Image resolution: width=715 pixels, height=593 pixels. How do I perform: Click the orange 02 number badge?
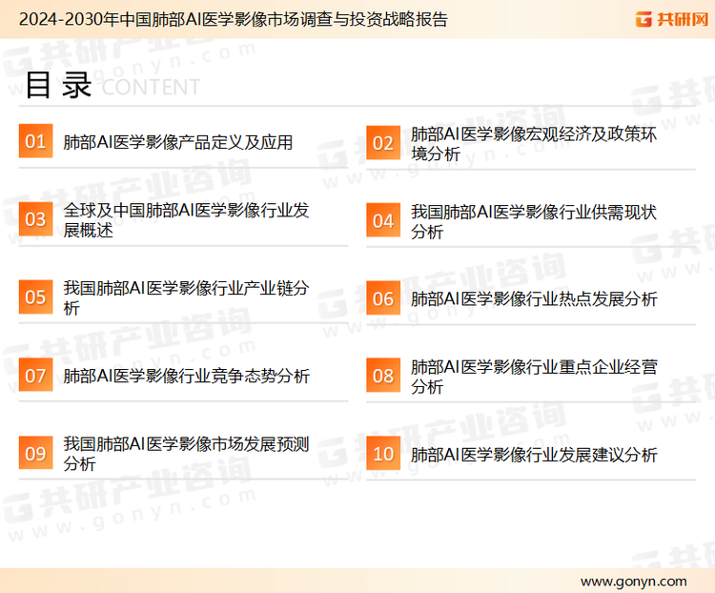(x=383, y=143)
